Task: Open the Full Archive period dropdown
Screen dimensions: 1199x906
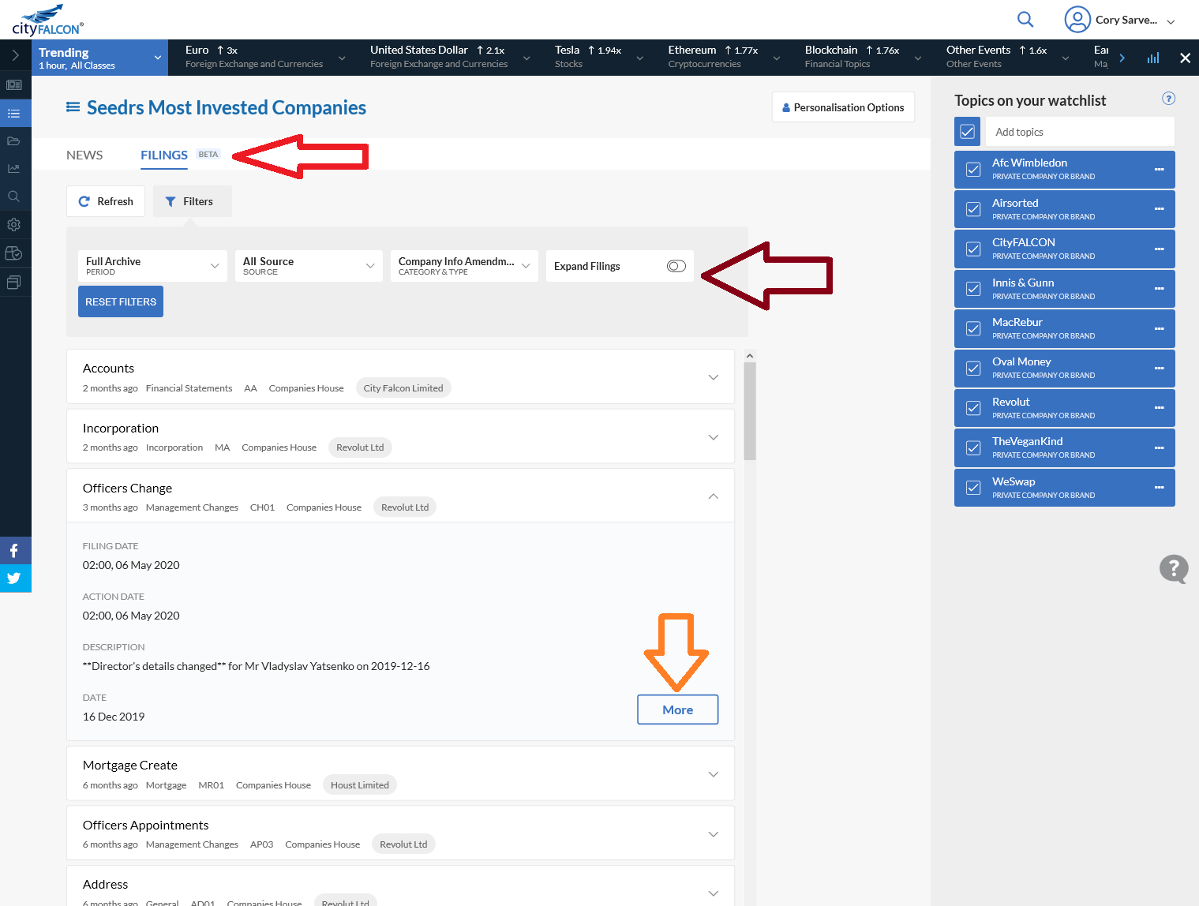Action: [152, 266]
